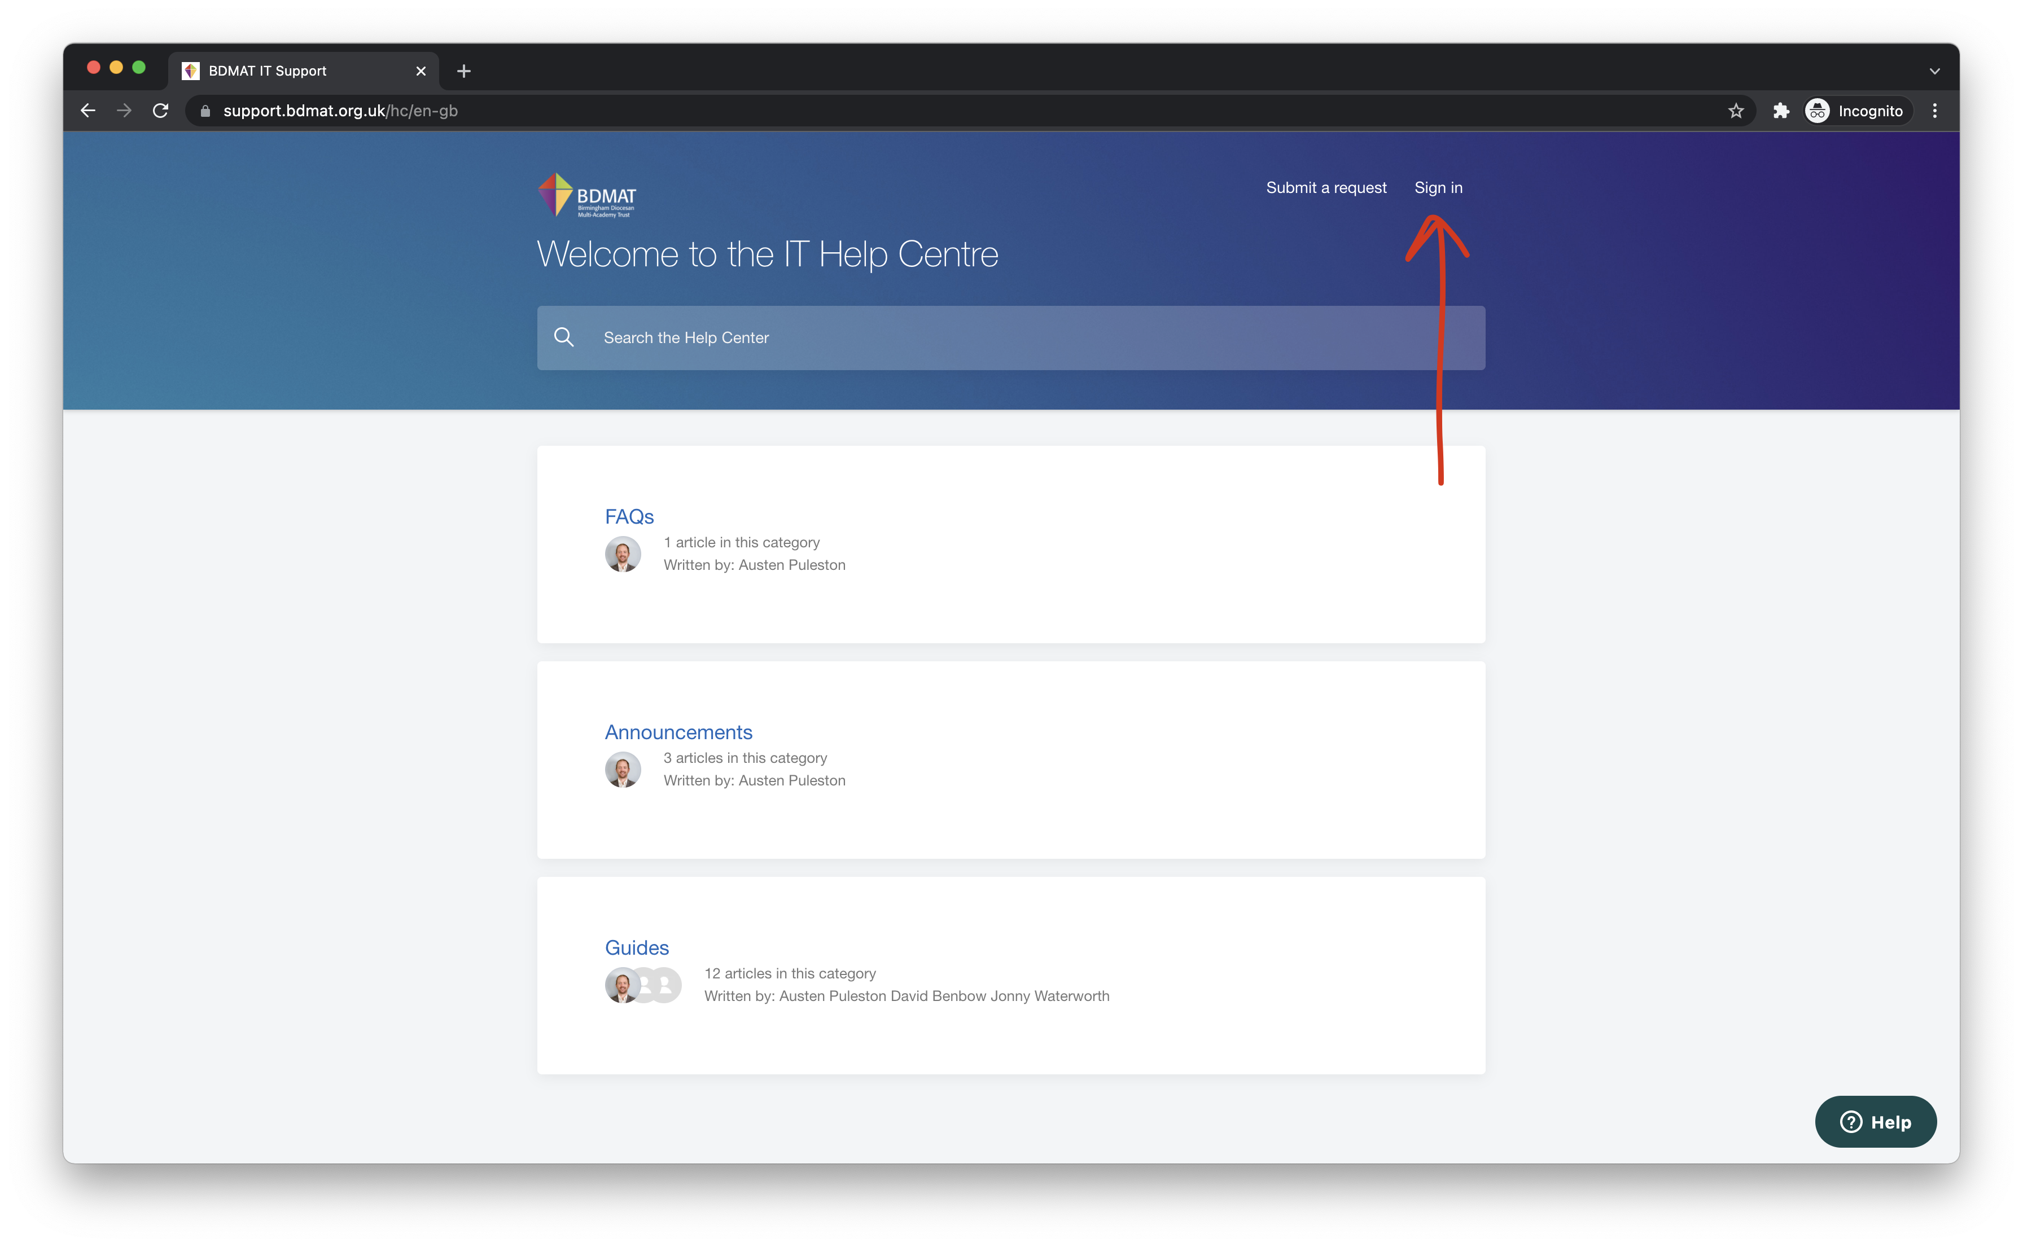Click the Help widget button
The width and height of the screenshot is (2023, 1247).
click(1875, 1122)
